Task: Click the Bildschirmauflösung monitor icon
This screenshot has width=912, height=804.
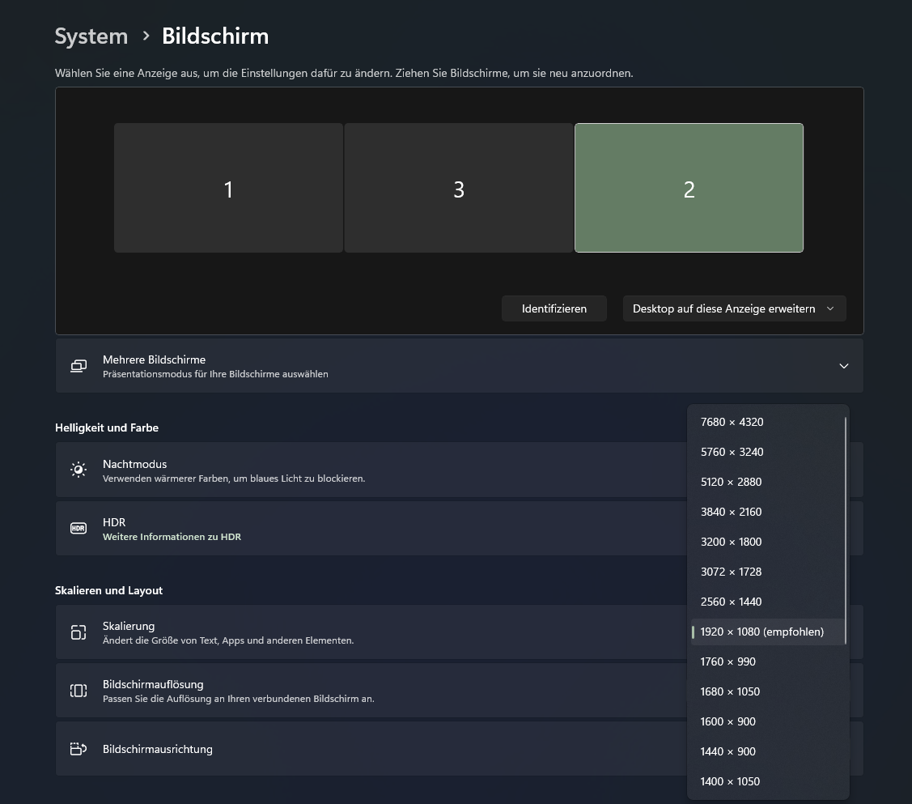Action: pyautogui.click(x=78, y=690)
